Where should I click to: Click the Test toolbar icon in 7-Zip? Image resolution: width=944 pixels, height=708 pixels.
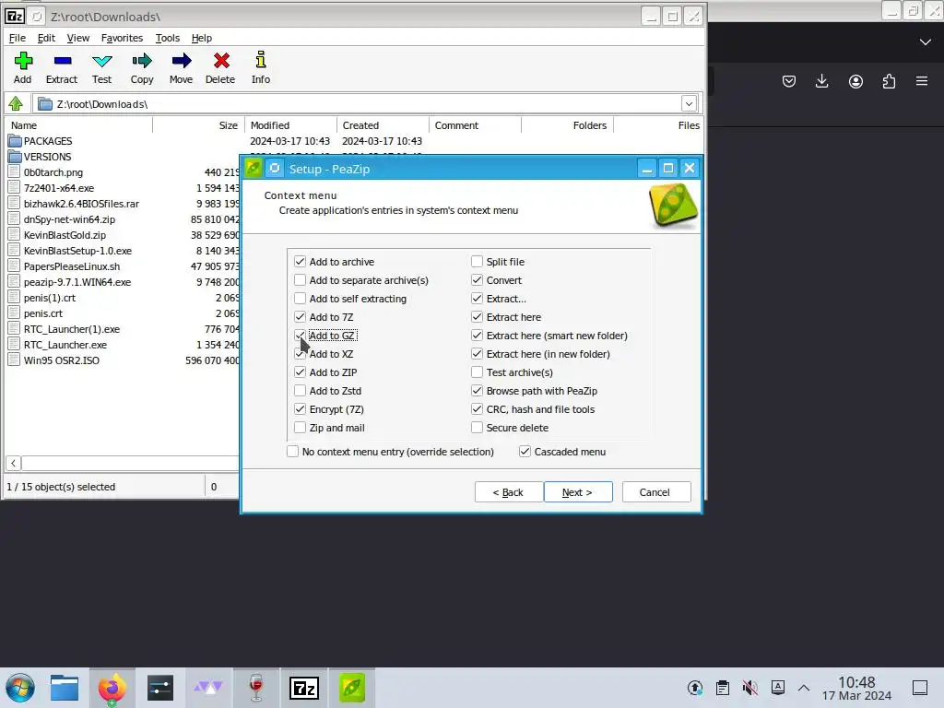click(x=101, y=61)
